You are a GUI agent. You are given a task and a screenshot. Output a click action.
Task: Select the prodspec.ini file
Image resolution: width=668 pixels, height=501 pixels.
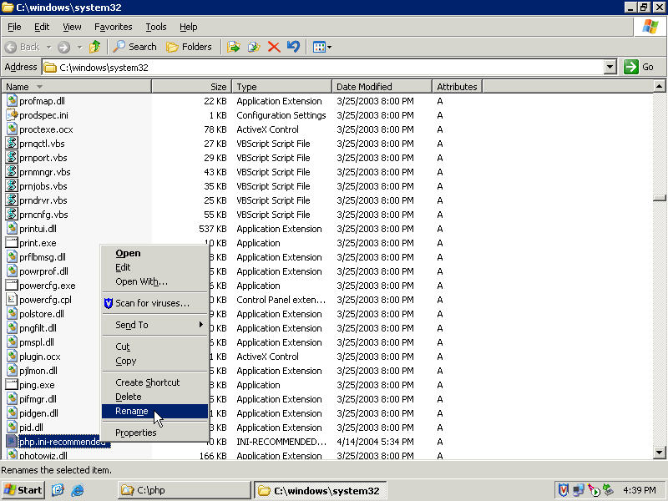pos(43,115)
